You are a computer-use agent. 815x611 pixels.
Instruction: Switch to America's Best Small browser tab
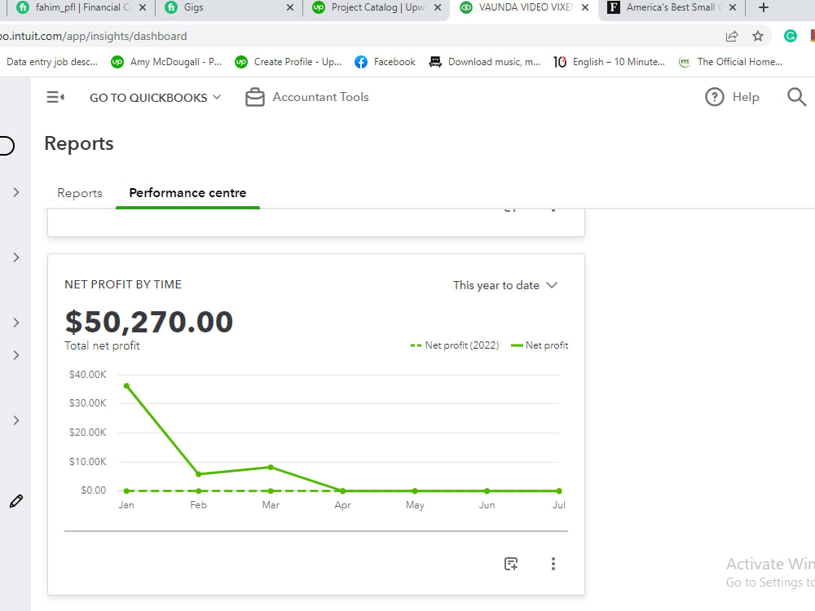[672, 8]
